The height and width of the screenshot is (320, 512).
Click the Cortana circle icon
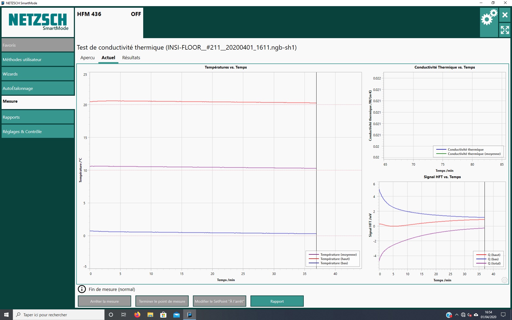(x=111, y=315)
